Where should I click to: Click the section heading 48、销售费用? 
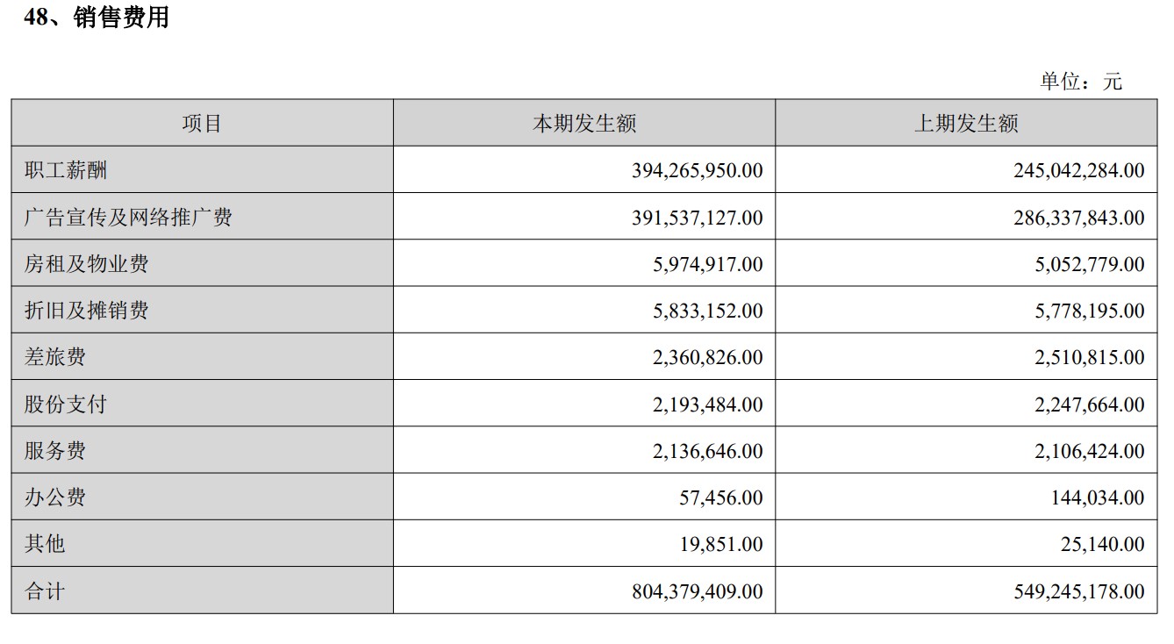[x=97, y=18]
